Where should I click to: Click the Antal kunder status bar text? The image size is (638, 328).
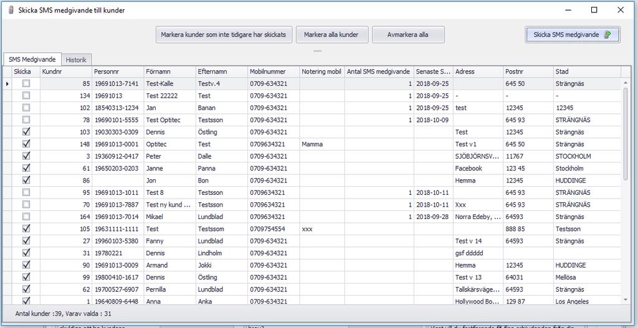(x=63, y=314)
